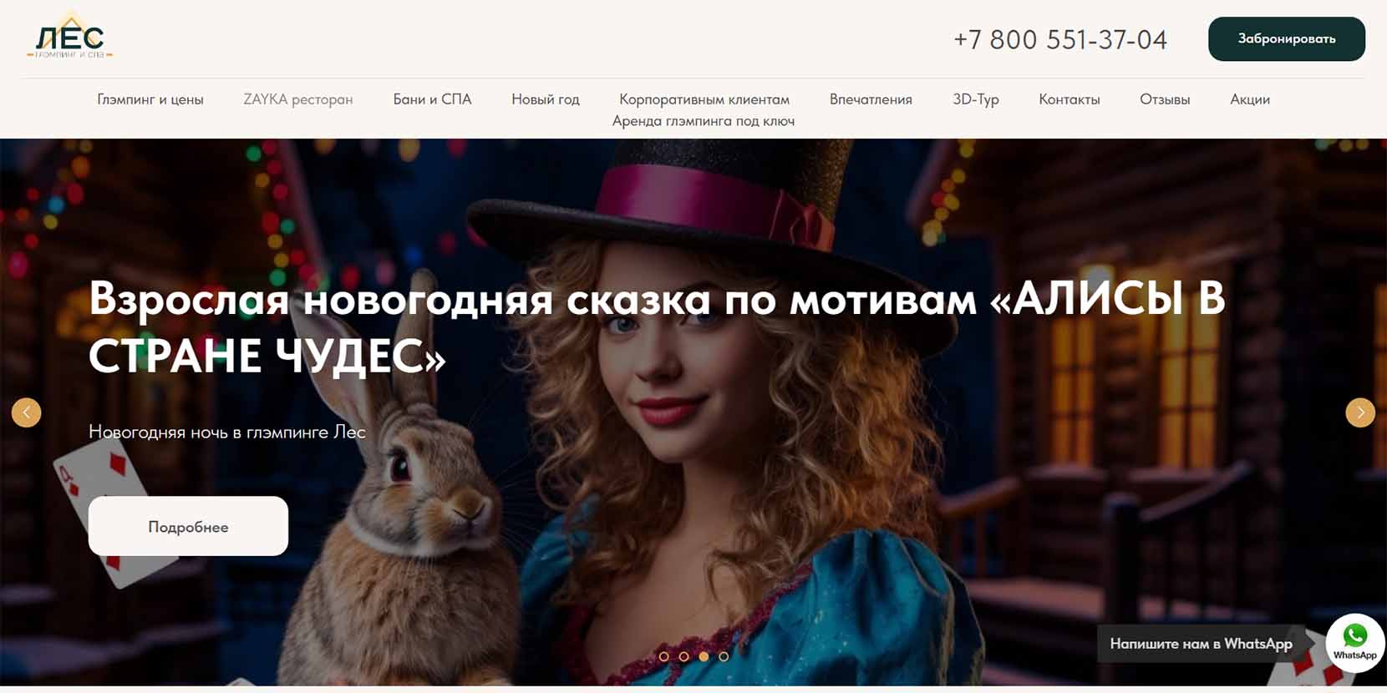The image size is (1387, 693).
Task: Open Корпоративным клиентам page
Action: (x=704, y=99)
